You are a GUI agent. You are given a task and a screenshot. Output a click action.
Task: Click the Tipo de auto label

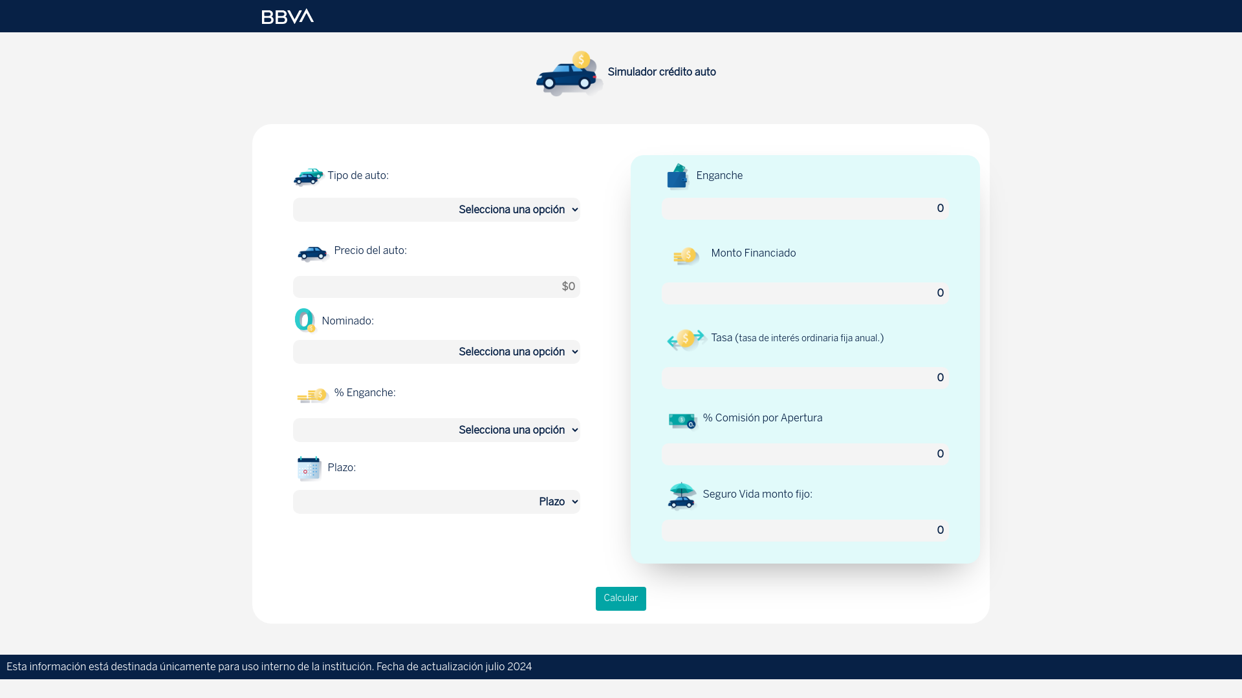click(x=358, y=176)
